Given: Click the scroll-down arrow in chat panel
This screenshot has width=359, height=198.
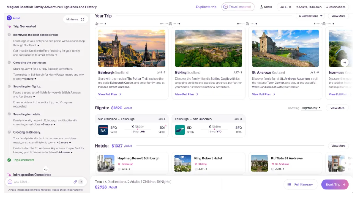Looking at the screenshot, I should pyautogui.click(x=46, y=169).
